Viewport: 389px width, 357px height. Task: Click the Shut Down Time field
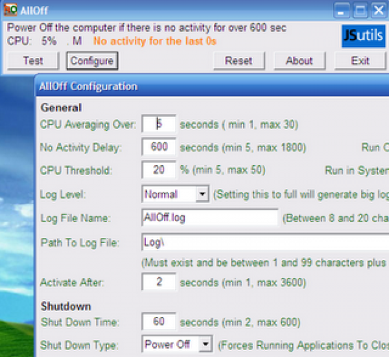pyautogui.click(x=159, y=321)
